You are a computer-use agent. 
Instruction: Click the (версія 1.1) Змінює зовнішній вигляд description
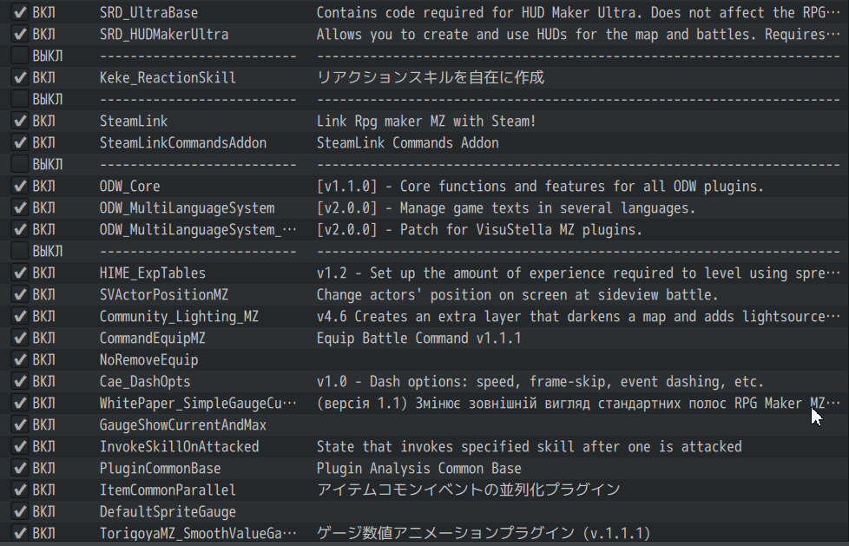click(578, 403)
